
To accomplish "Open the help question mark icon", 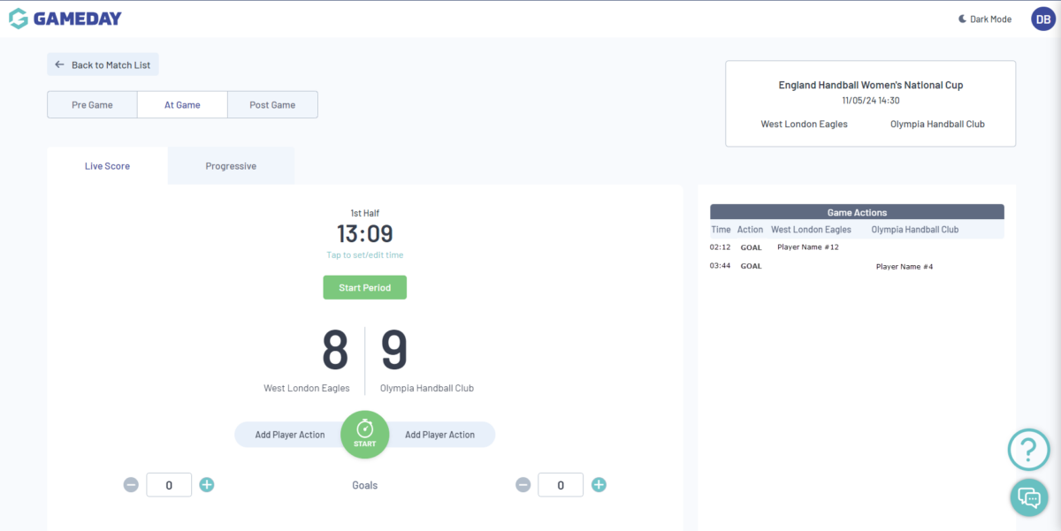I will coord(1028,450).
